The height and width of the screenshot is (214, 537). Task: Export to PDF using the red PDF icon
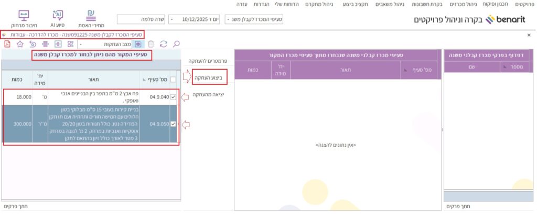pos(8,44)
